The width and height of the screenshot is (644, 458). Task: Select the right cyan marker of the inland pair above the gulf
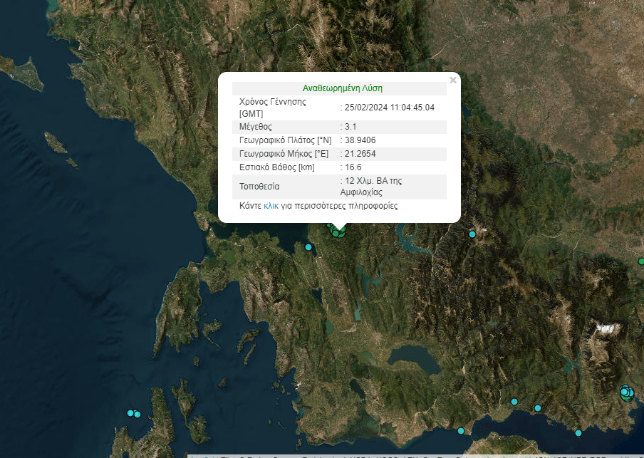(538, 408)
